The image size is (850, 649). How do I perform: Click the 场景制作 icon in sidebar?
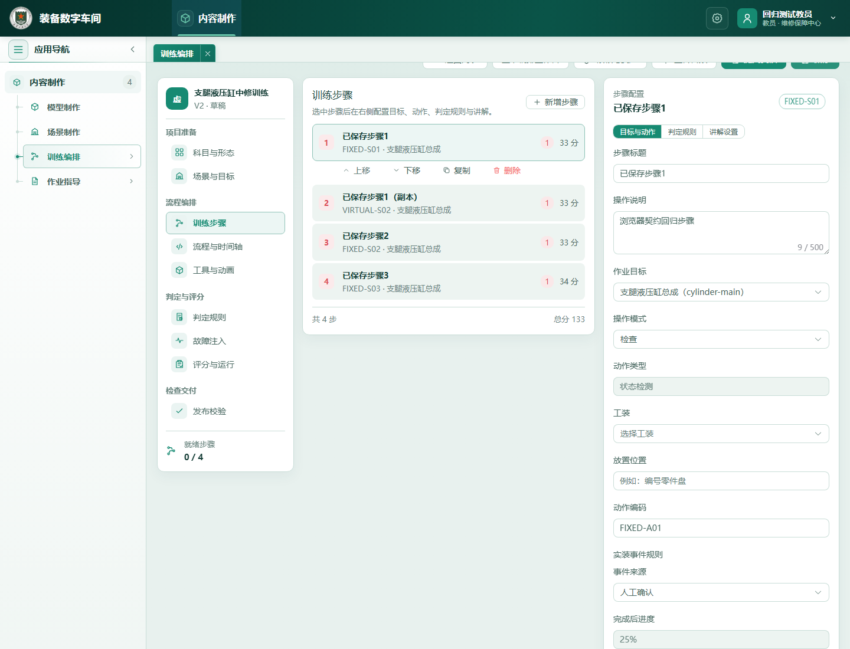[x=35, y=132]
